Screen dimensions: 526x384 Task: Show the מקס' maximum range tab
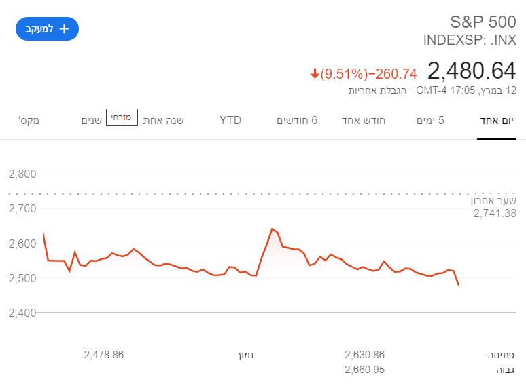pyautogui.click(x=29, y=121)
